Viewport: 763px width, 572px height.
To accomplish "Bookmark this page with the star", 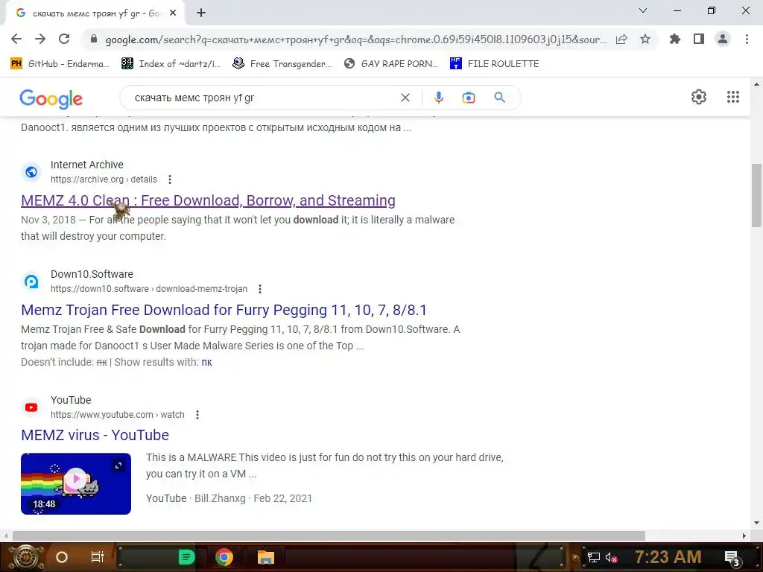I will (645, 39).
